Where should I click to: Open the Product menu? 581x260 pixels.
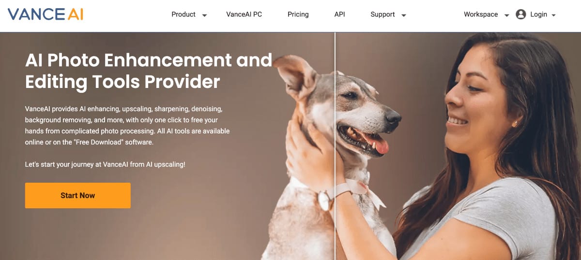pyautogui.click(x=183, y=14)
